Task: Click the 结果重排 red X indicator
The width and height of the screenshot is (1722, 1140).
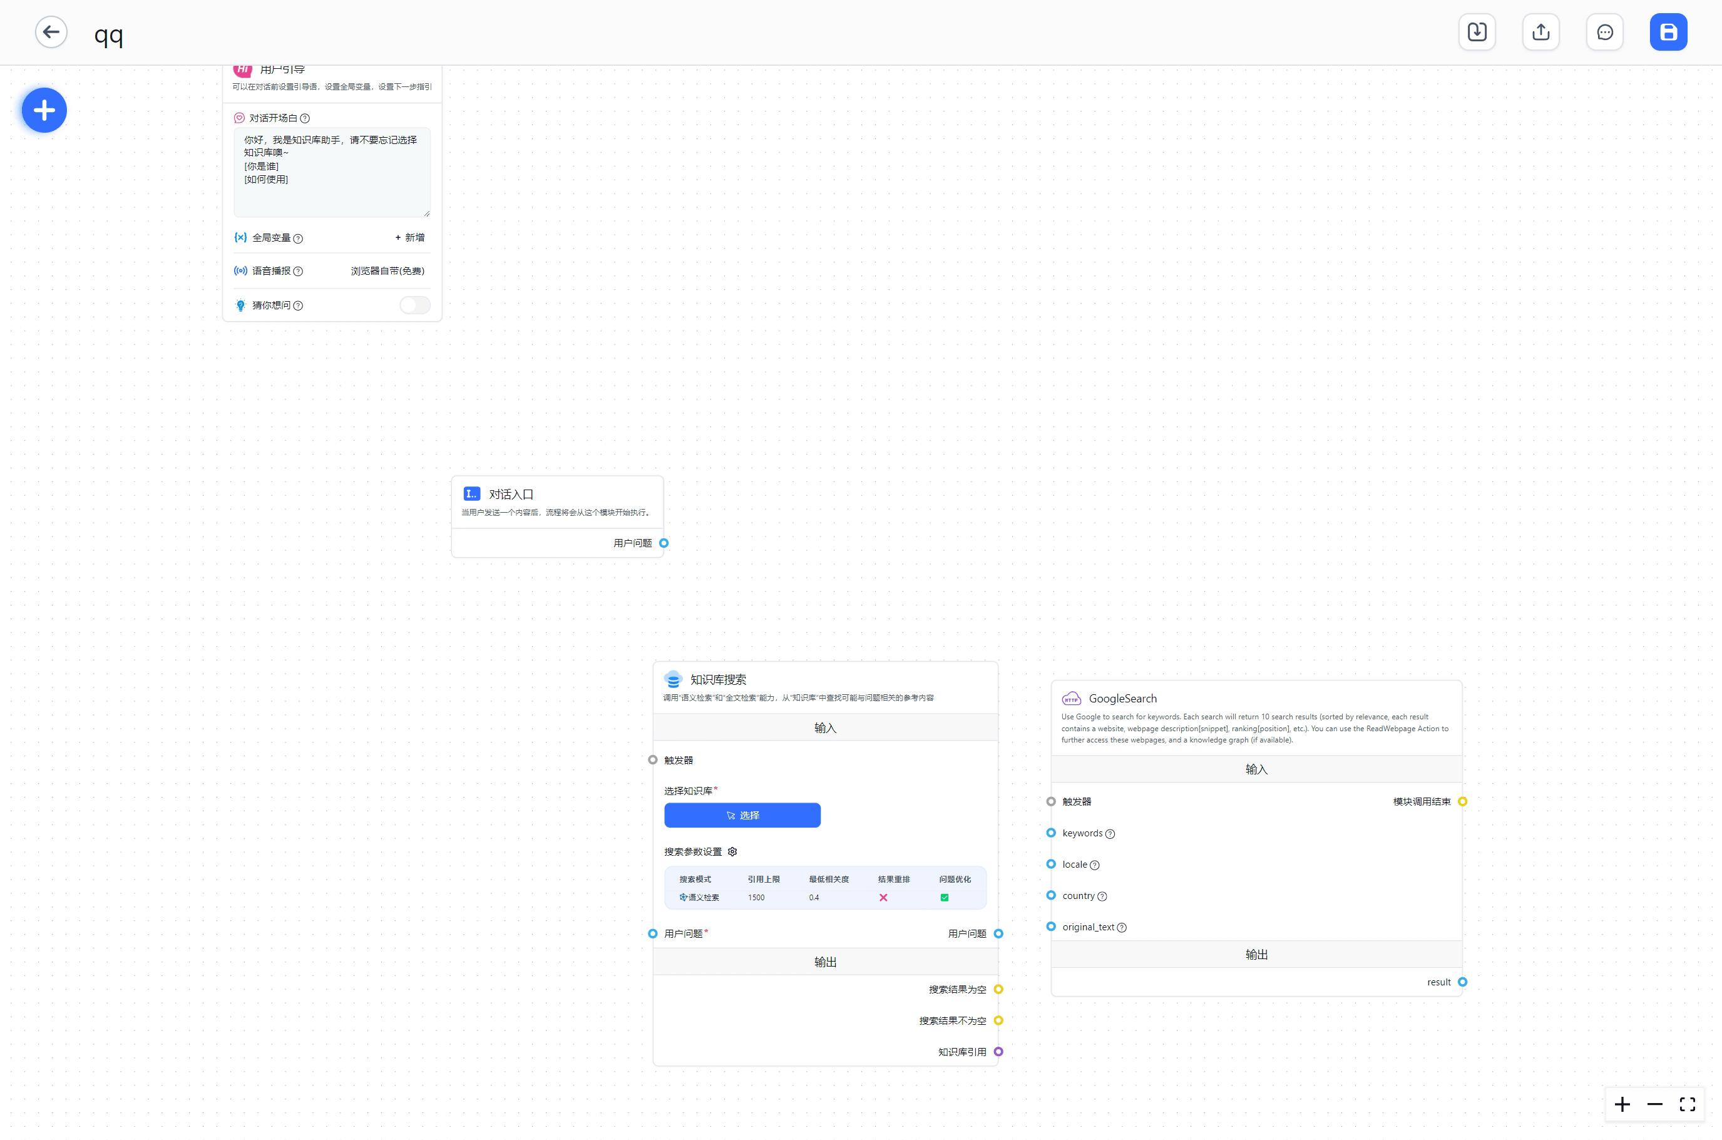Action: (883, 897)
